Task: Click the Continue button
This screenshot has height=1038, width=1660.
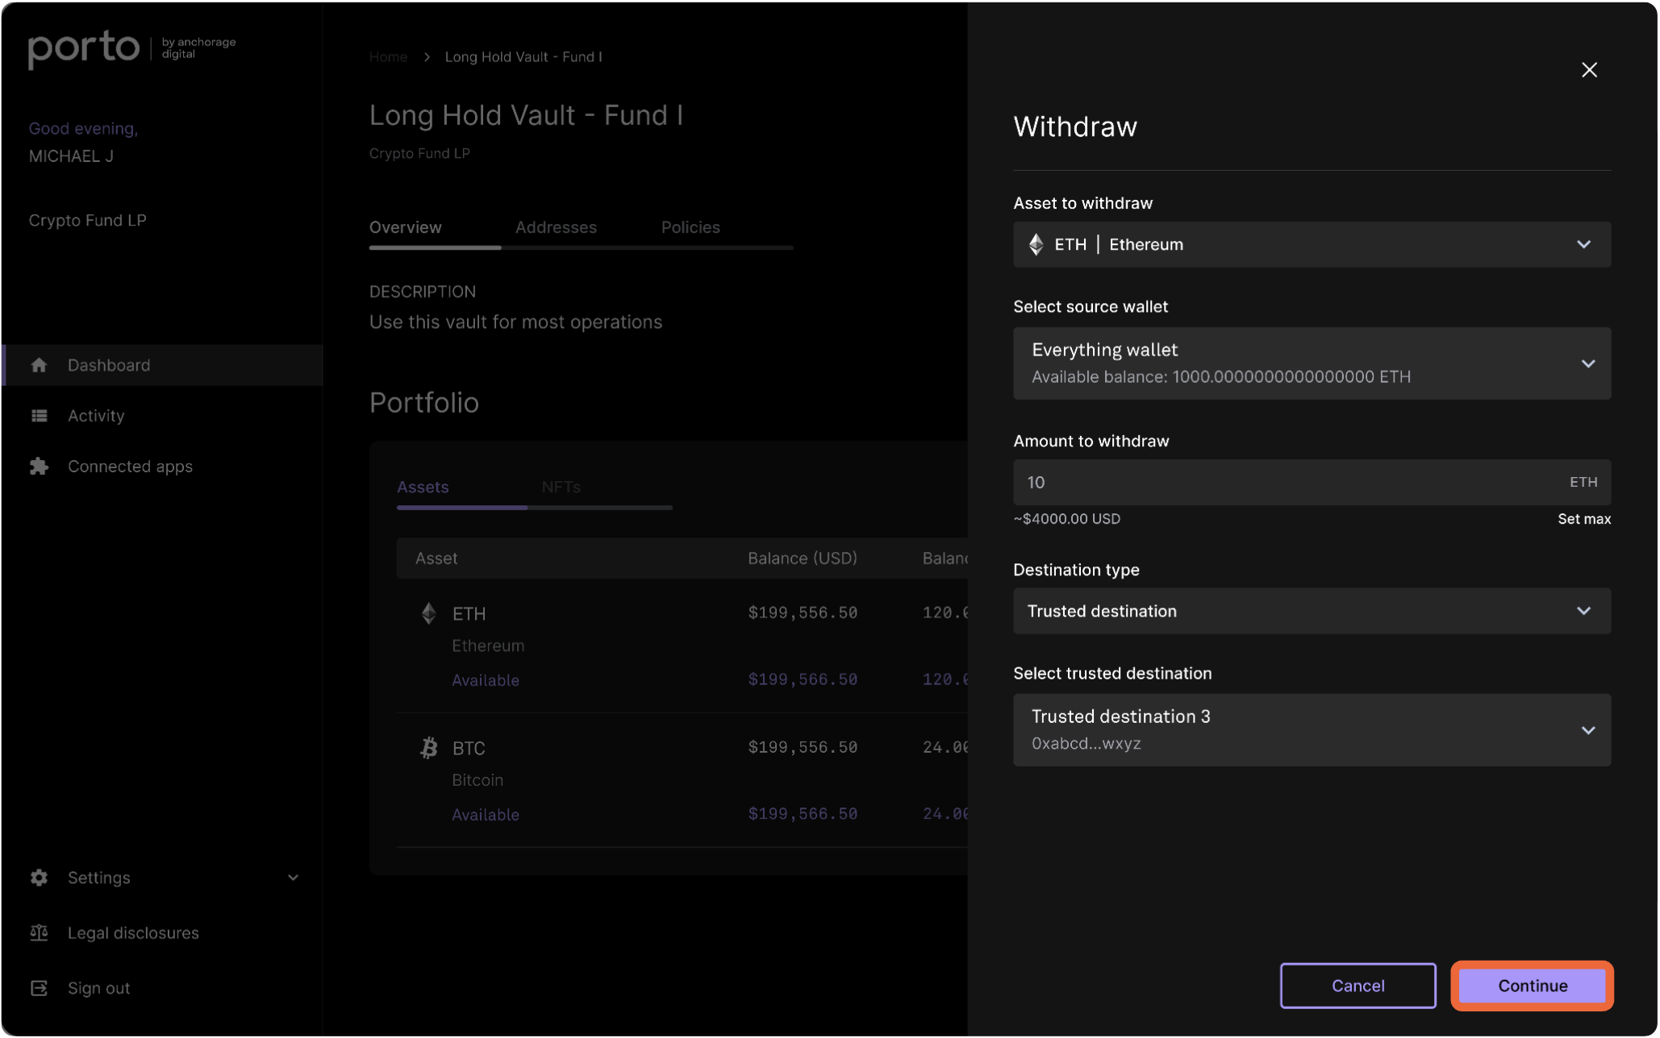Action: (1532, 986)
